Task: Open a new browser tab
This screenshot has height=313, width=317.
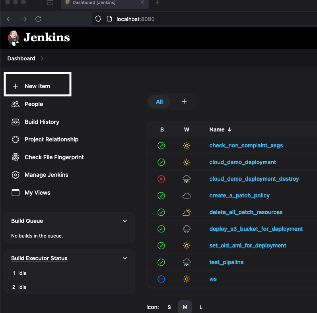Action: pos(157,2)
